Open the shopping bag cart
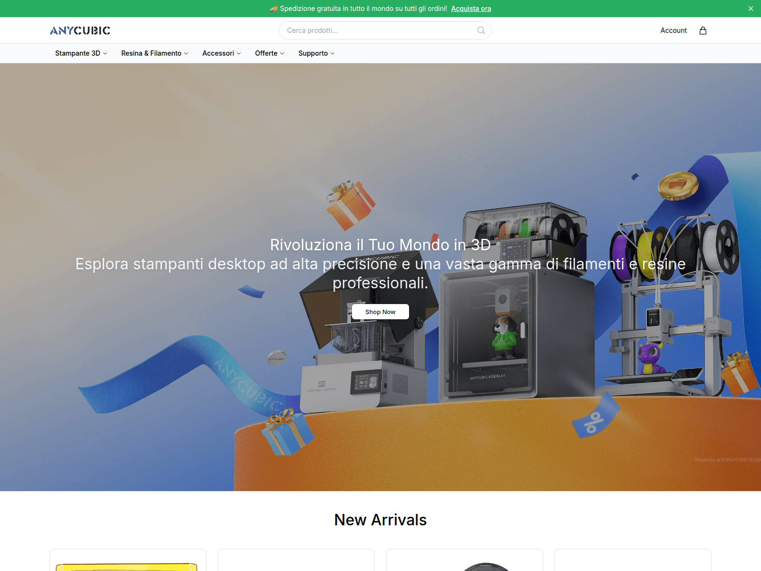Screen dimensions: 761x571 pyautogui.click(x=703, y=30)
